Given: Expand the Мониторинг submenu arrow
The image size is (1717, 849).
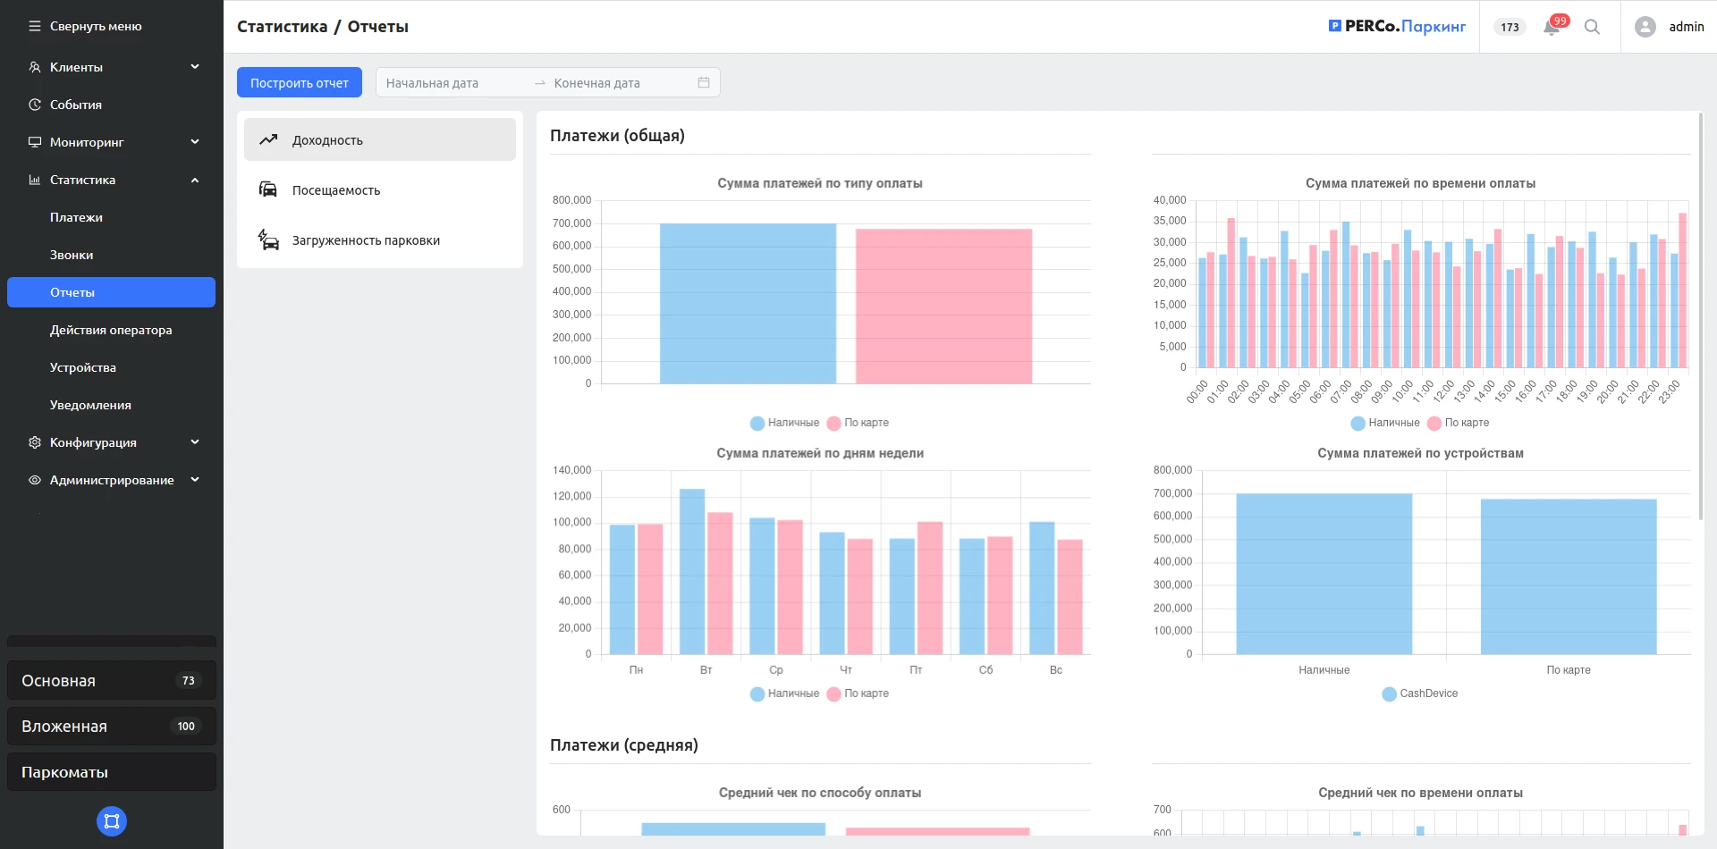Looking at the screenshot, I should (x=195, y=142).
